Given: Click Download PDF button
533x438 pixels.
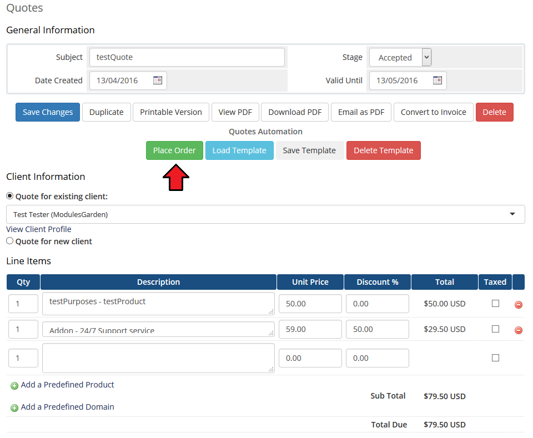Looking at the screenshot, I should (295, 112).
